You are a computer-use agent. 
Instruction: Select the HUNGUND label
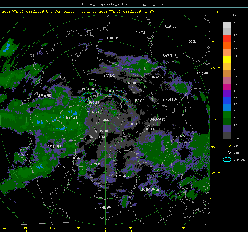click(131, 83)
